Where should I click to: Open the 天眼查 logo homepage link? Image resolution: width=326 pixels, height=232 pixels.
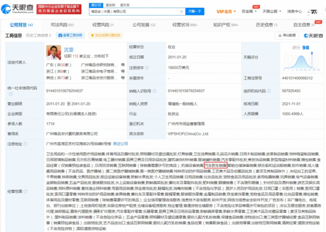pyautogui.click(x=17, y=9)
